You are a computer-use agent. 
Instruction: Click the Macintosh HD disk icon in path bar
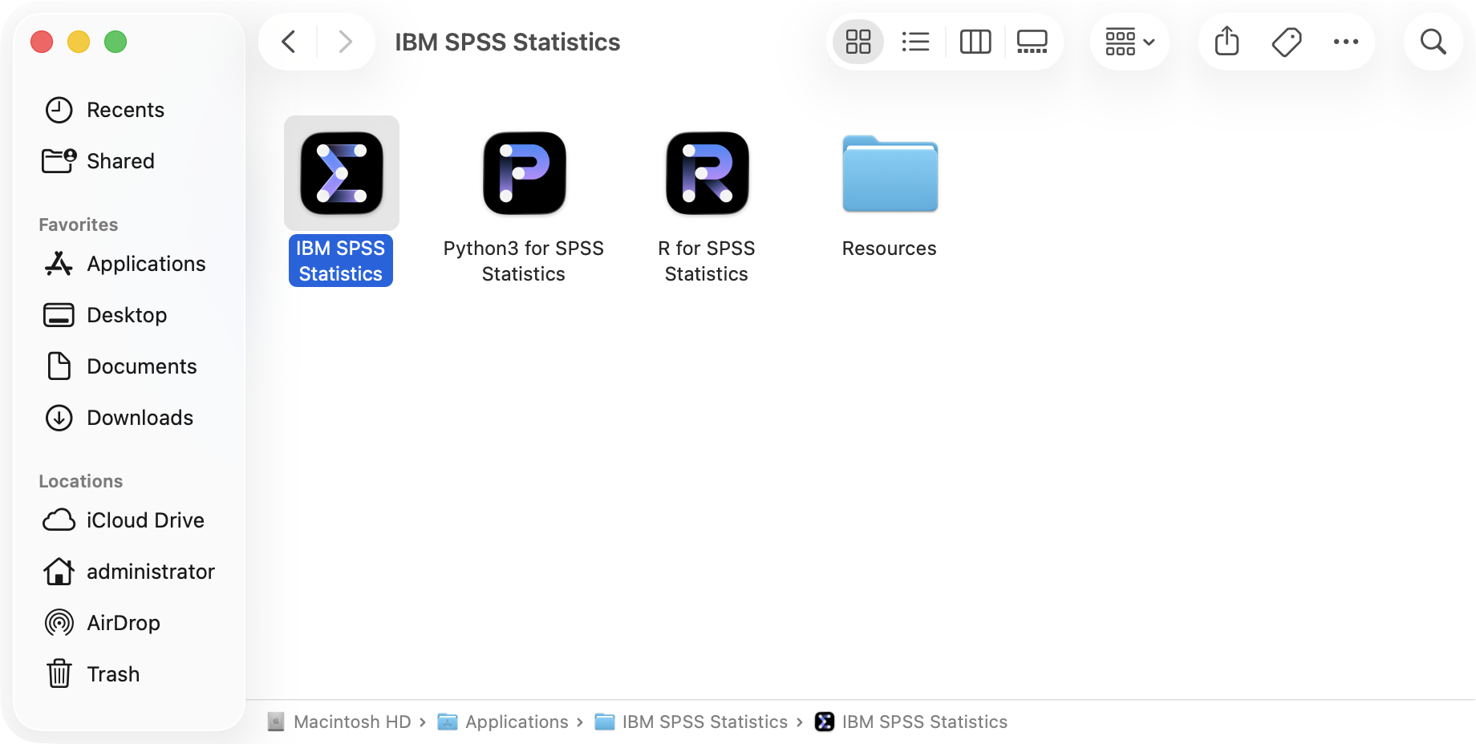coord(276,722)
